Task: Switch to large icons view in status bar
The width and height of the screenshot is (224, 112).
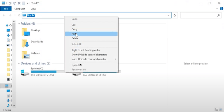Action: 221,110
